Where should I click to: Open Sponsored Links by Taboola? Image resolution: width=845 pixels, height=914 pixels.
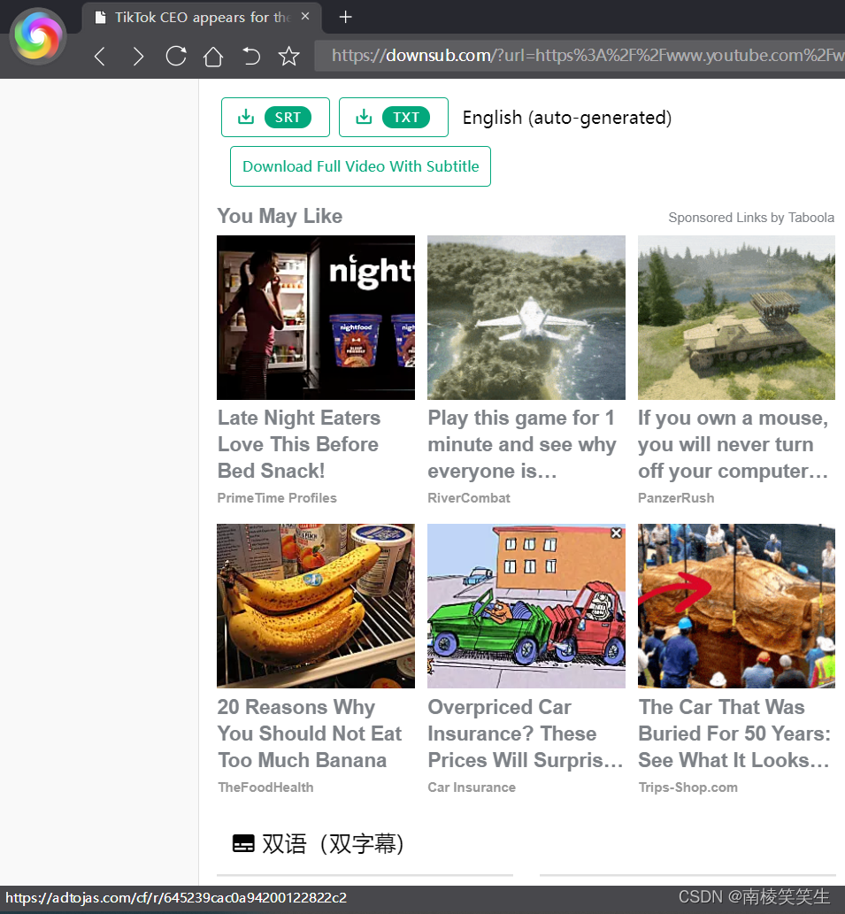click(x=751, y=218)
